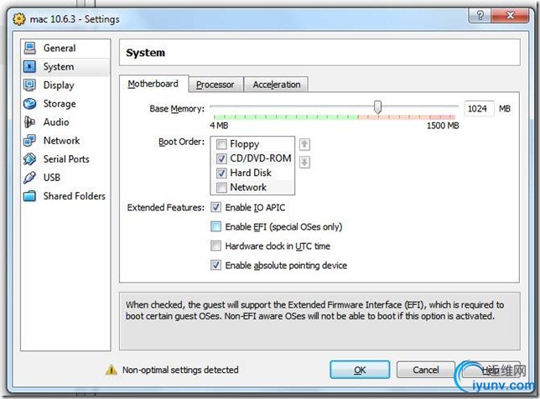Click the Base Memory 1024 value field

pos(479,109)
